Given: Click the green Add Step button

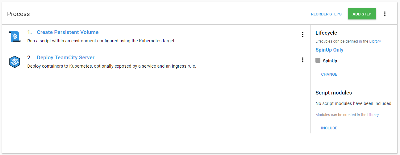Looking at the screenshot, I should coord(362,14).
